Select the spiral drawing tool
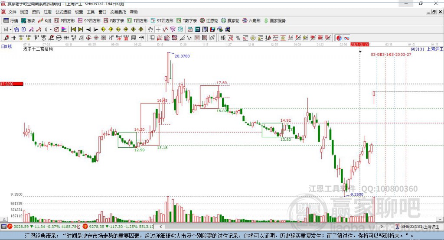Screen dimensions: 444x240 (x=44, y=38)
